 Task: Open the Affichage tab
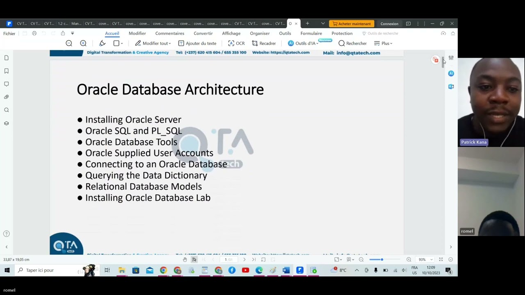(x=231, y=33)
